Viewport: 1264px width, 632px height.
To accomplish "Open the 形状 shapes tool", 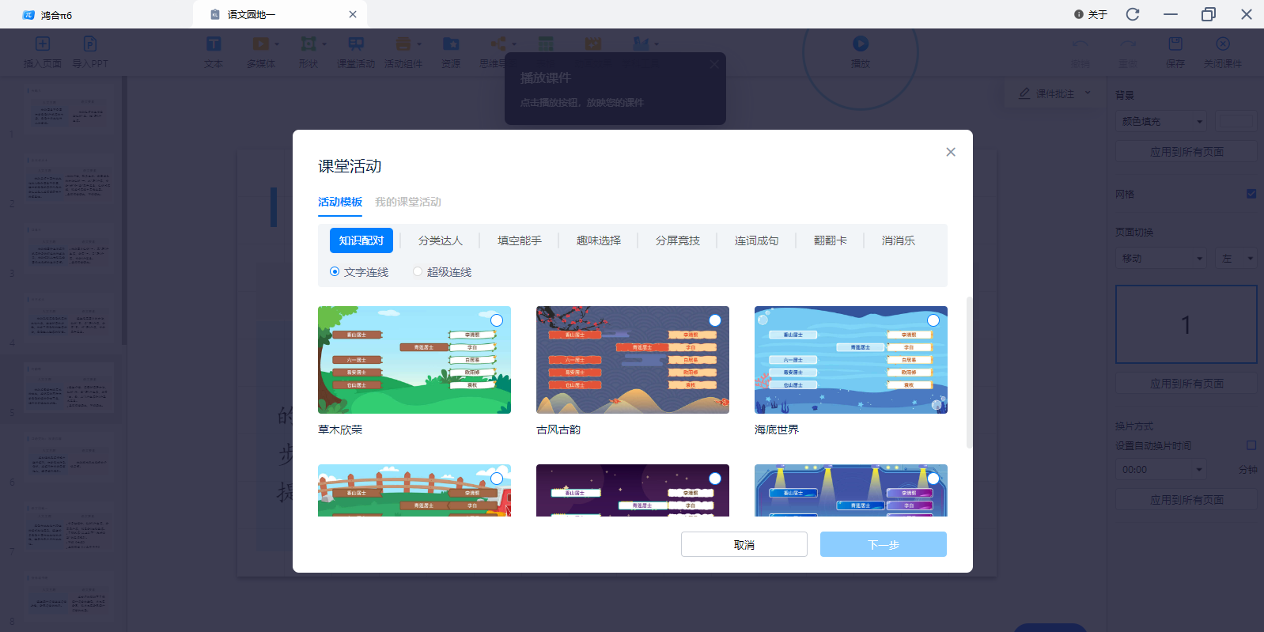I will tap(308, 44).
